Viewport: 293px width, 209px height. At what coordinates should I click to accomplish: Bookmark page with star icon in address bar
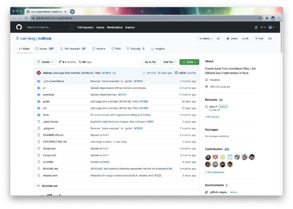(x=260, y=18)
